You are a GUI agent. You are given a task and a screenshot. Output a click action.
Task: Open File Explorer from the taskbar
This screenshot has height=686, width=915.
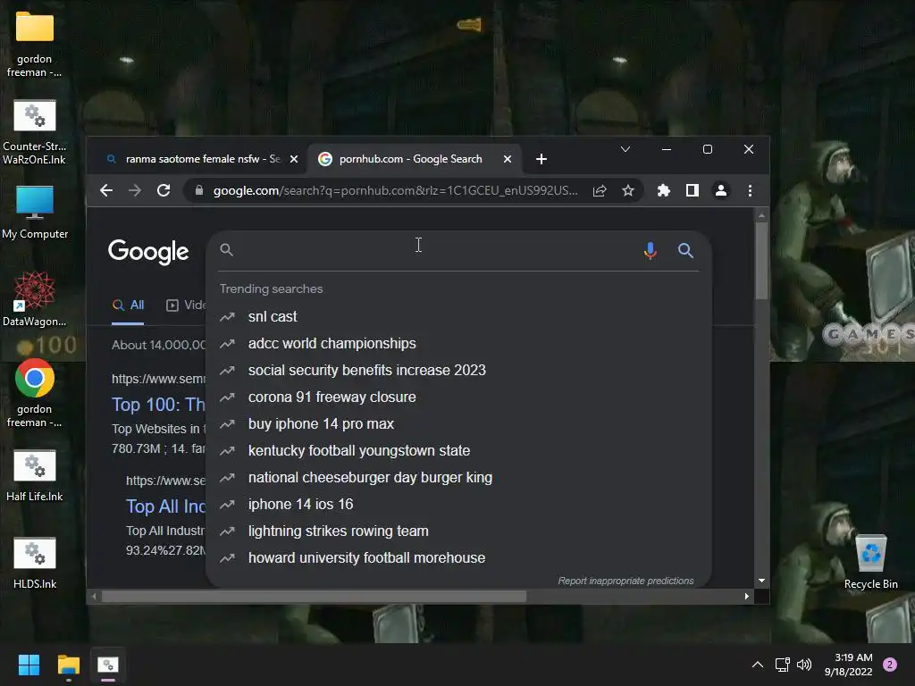pos(68,665)
